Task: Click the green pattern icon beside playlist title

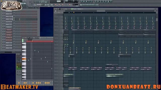Action: tap(72, 9)
